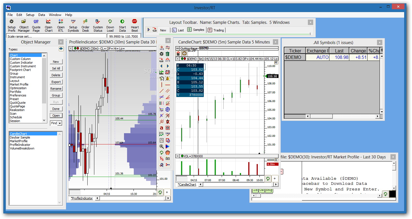This screenshot has width=412, height=219.
Task: Open Setup Symbols from the toolbar
Action: click(x=73, y=25)
